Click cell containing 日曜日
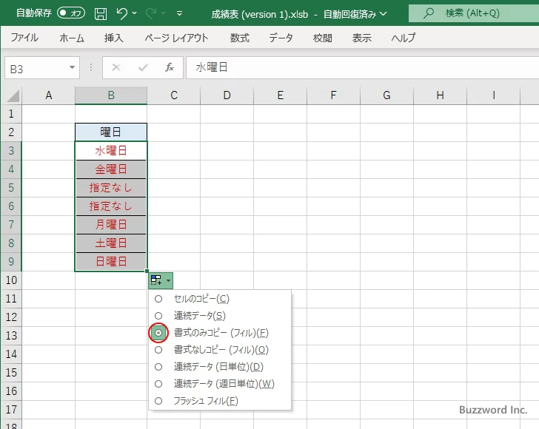Viewport: 539px width, 429px height. (111, 262)
